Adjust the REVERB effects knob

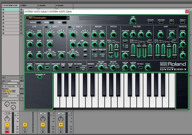coord(183,35)
